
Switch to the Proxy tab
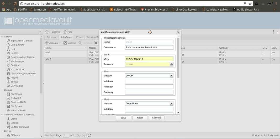pyautogui.click(x=79, y=37)
